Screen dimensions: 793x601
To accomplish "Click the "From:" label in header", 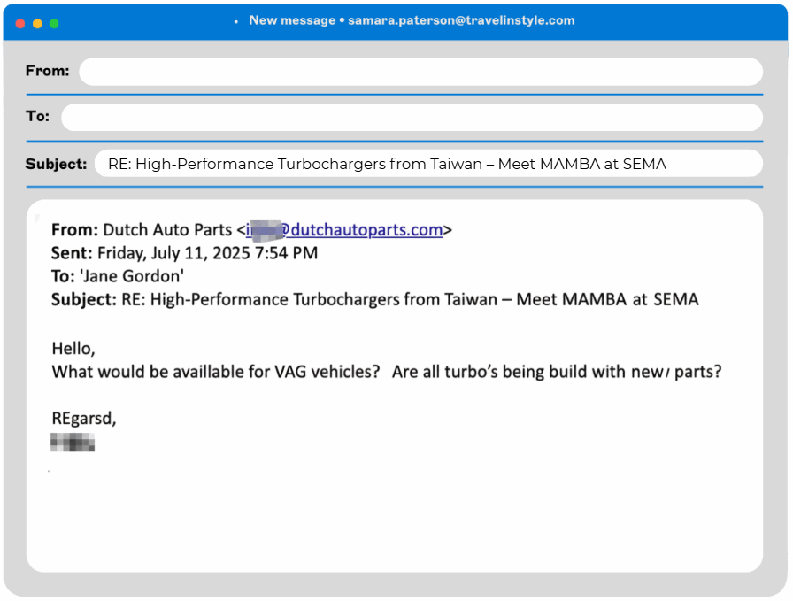I will coord(47,71).
